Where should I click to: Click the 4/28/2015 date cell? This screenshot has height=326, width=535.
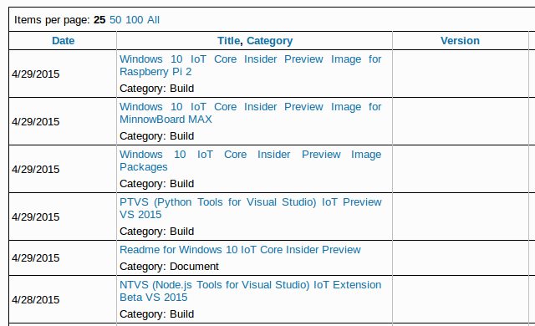(x=63, y=299)
